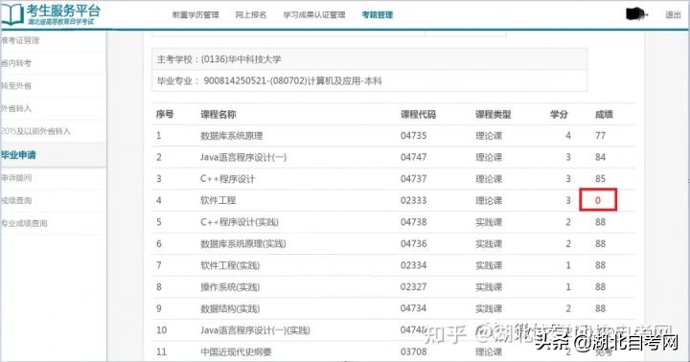The height and width of the screenshot is (362, 690).
Task: Click course code 04738
Action: point(414,222)
